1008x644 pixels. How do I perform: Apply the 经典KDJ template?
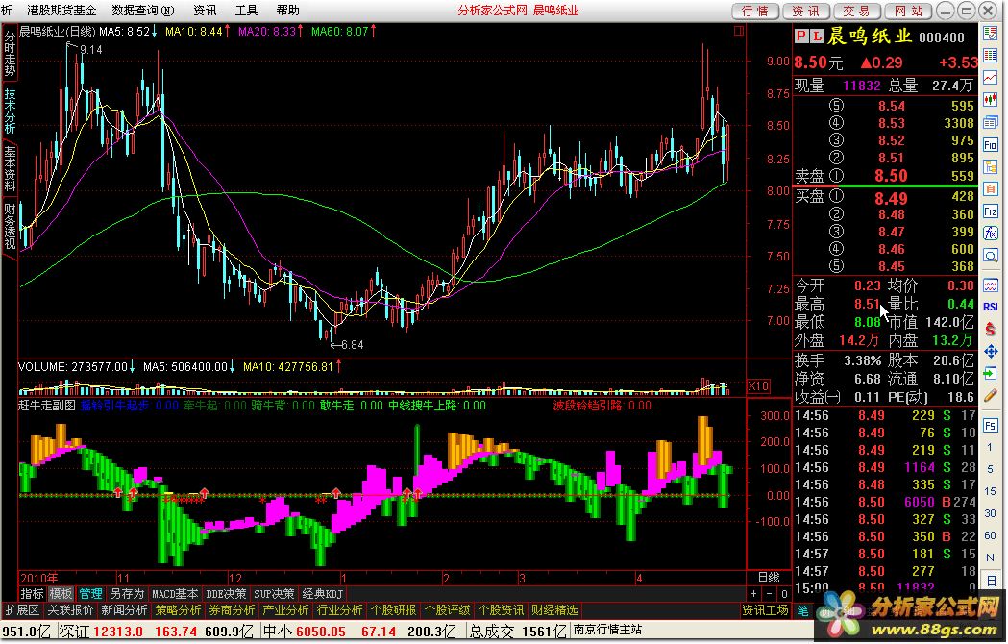tap(322, 594)
